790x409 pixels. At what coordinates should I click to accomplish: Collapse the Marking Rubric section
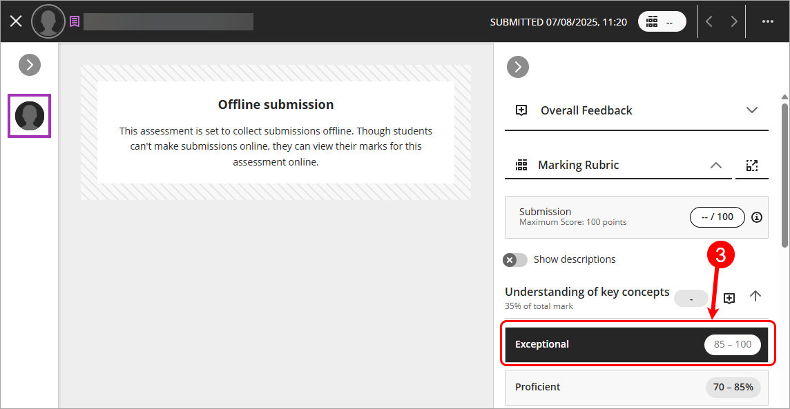[x=715, y=166]
